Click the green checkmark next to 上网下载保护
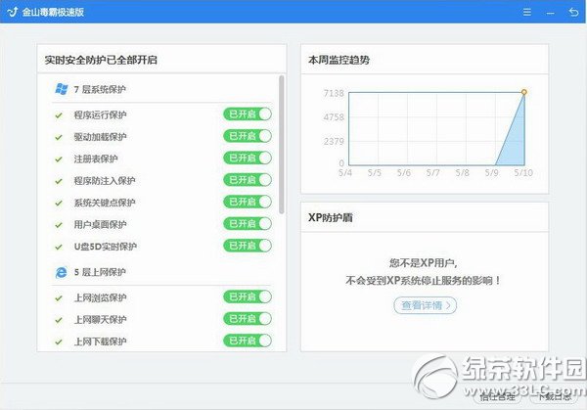The height and width of the screenshot is (410, 587). (x=59, y=342)
